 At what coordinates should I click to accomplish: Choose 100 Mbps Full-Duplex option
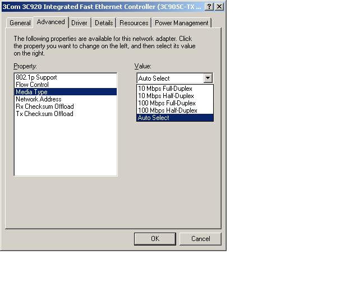[x=175, y=103]
